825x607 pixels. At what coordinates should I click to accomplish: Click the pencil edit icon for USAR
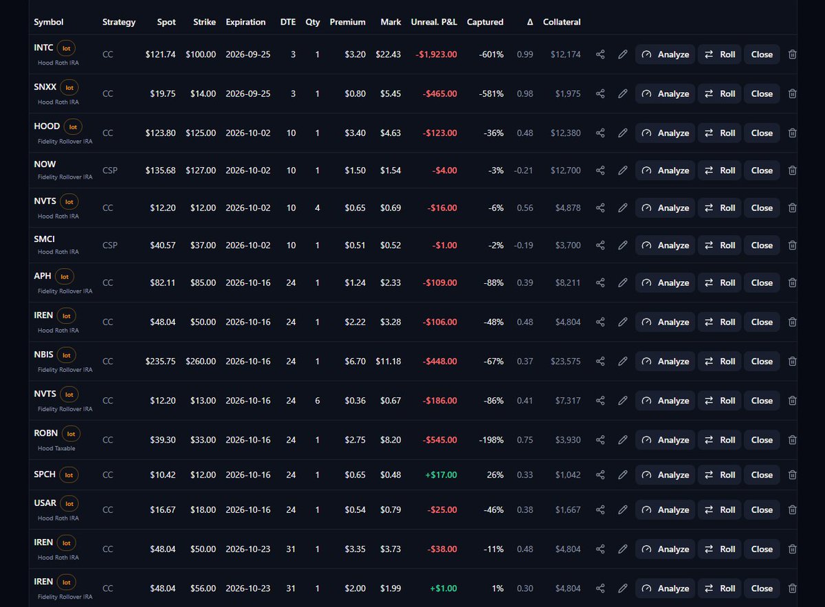click(623, 509)
